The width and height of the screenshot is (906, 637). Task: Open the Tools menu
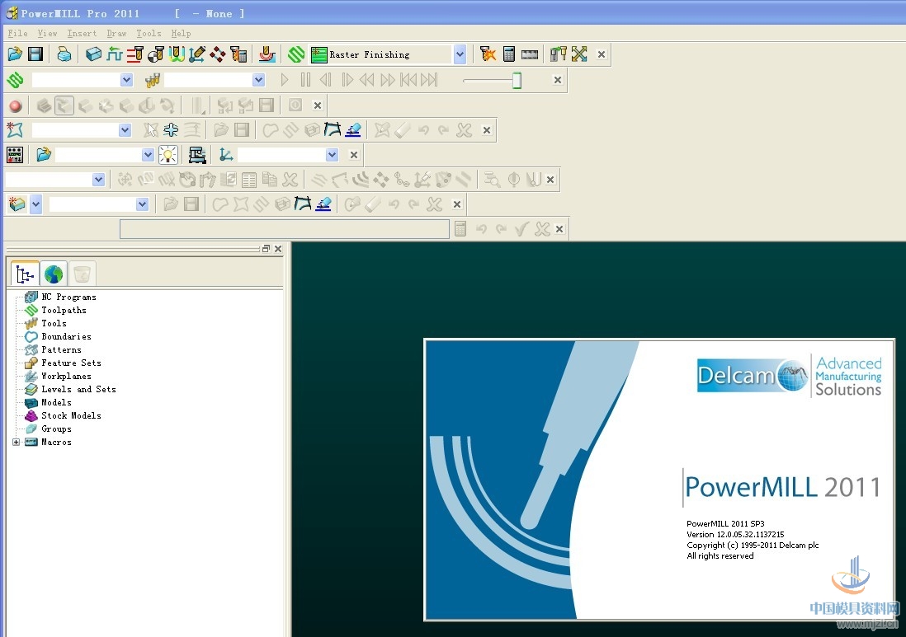149,34
